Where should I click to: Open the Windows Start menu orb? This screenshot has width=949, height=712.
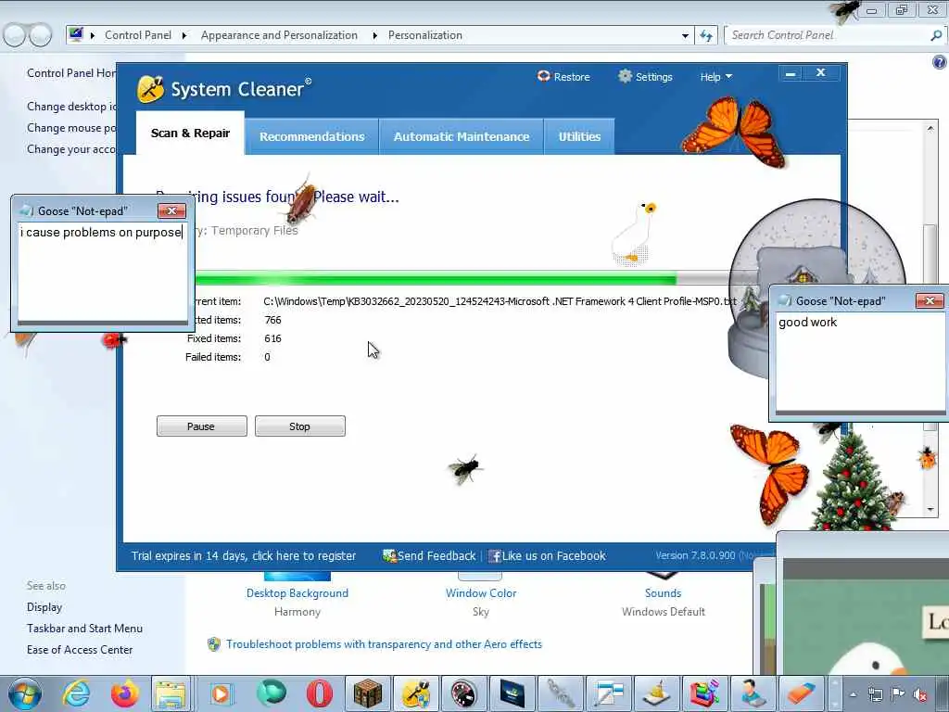(25, 693)
